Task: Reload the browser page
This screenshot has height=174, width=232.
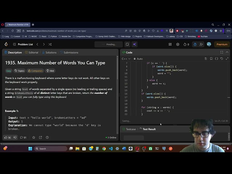Action: pyautogui.click(x=13, y=31)
